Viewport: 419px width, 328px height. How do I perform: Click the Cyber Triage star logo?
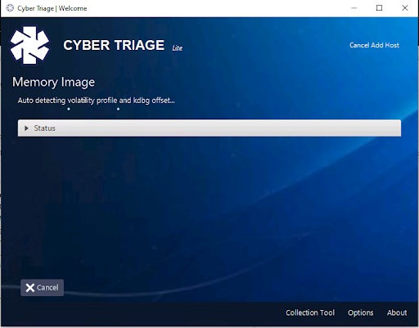click(x=29, y=45)
